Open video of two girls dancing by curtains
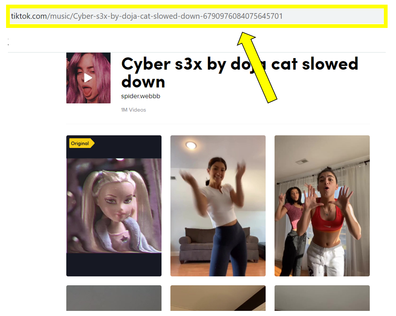The image size is (396, 316). [x=322, y=206]
